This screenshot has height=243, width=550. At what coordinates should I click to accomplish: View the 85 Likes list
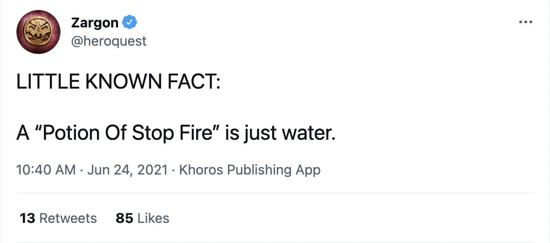click(x=142, y=218)
